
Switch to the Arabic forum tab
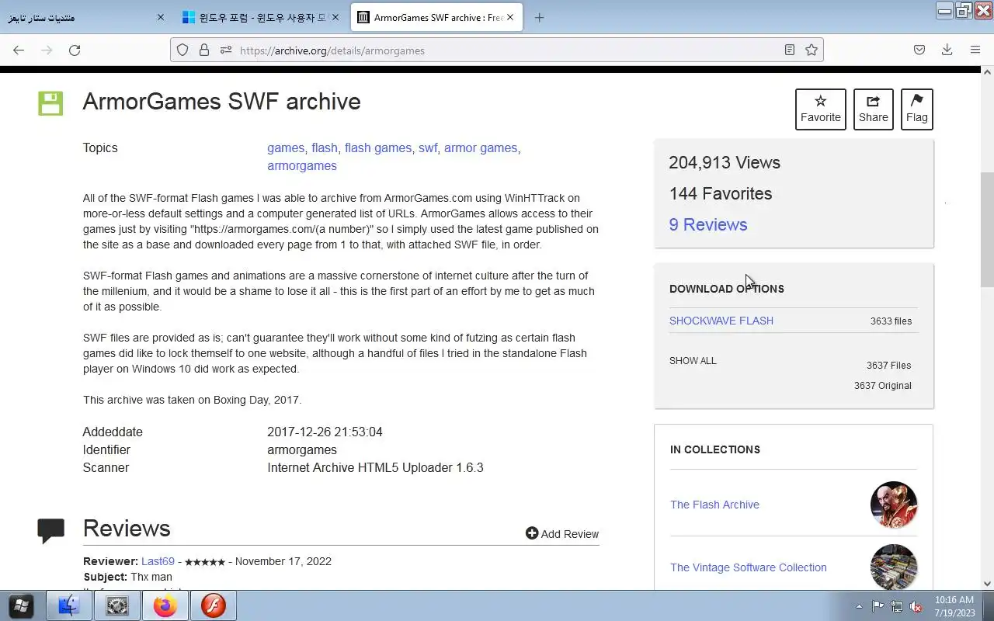[x=85, y=17]
